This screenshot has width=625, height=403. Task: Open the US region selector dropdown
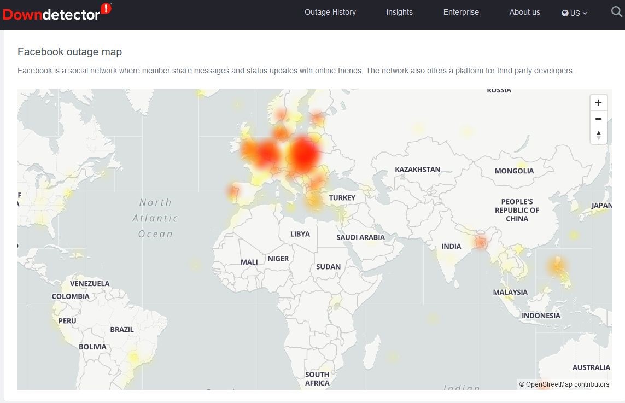(x=574, y=13)
